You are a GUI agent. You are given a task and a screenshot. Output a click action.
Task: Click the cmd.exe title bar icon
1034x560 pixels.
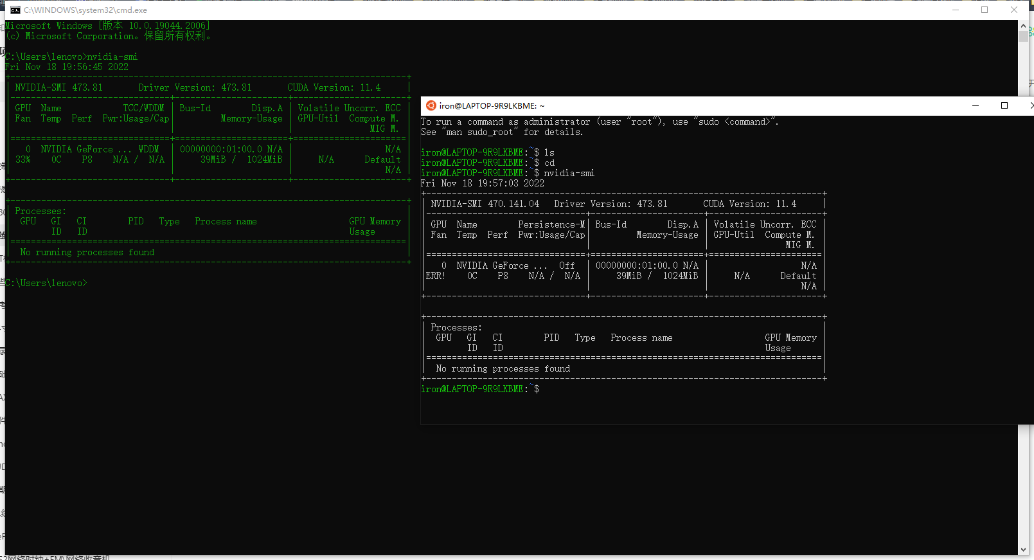[x=15, y=10]
